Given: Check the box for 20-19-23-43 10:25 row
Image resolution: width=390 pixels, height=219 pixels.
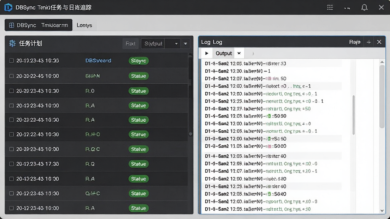Looking at the screenshot, I should 11,60.
